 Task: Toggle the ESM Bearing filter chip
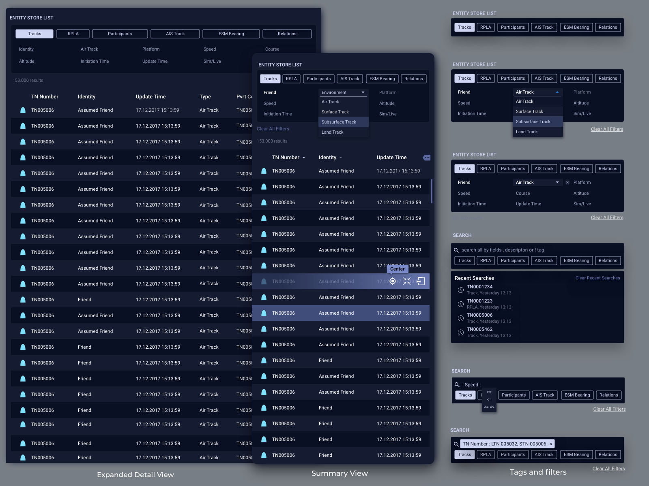[382, 79]
